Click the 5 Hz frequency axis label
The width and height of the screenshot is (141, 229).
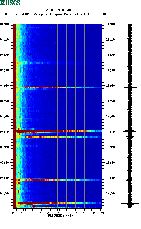(22, 213)
